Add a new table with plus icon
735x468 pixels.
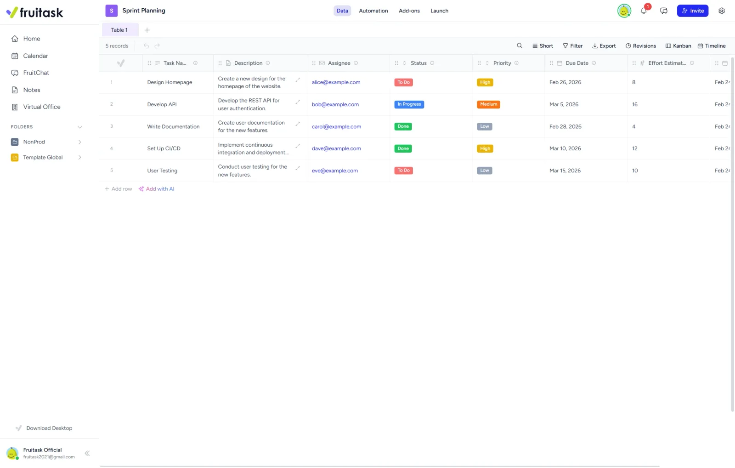point(147,30)
